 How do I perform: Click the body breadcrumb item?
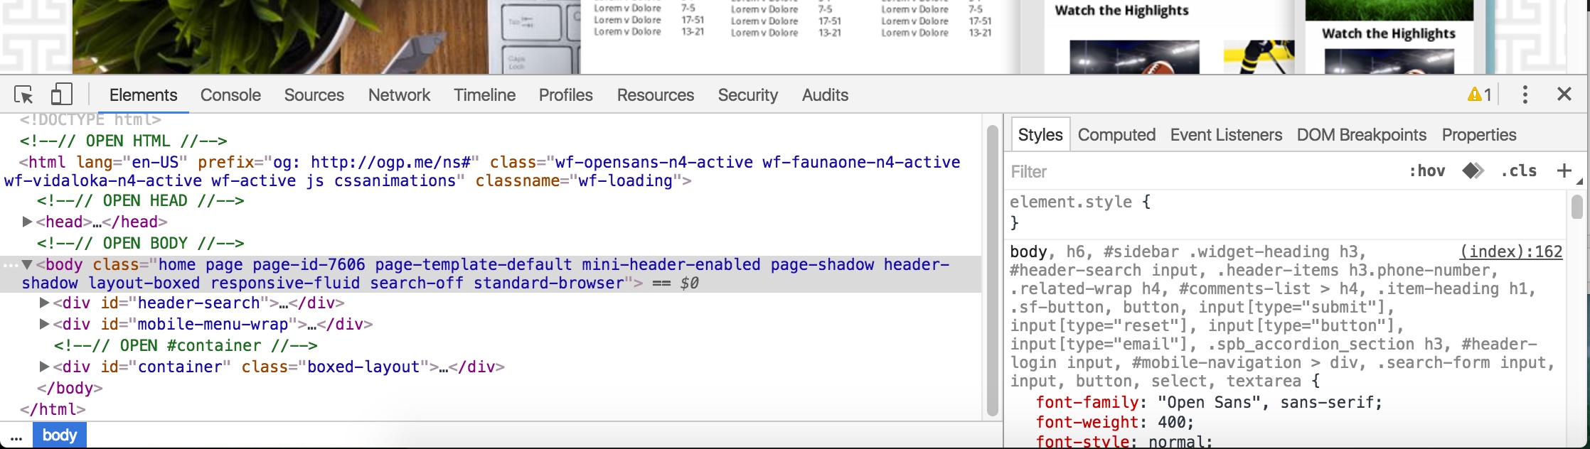[x=60, y=435]
